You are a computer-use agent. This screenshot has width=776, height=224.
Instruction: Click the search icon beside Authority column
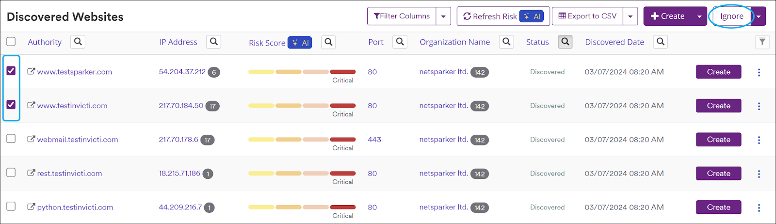[78, 42]
